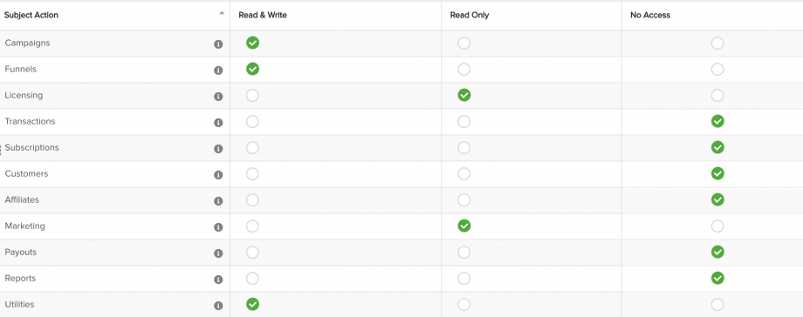View the info tooltip icon for Transactions
The height and width of the screenshot is (317, 803).
click(x=218, y=122)
